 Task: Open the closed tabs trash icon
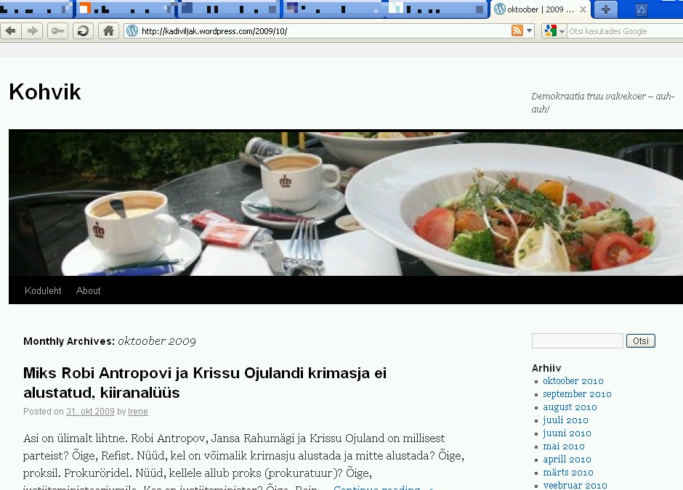641,9
